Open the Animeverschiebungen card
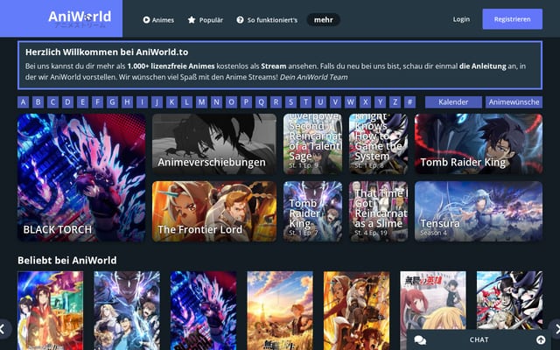The image size is (560, 350). [214, 143]
